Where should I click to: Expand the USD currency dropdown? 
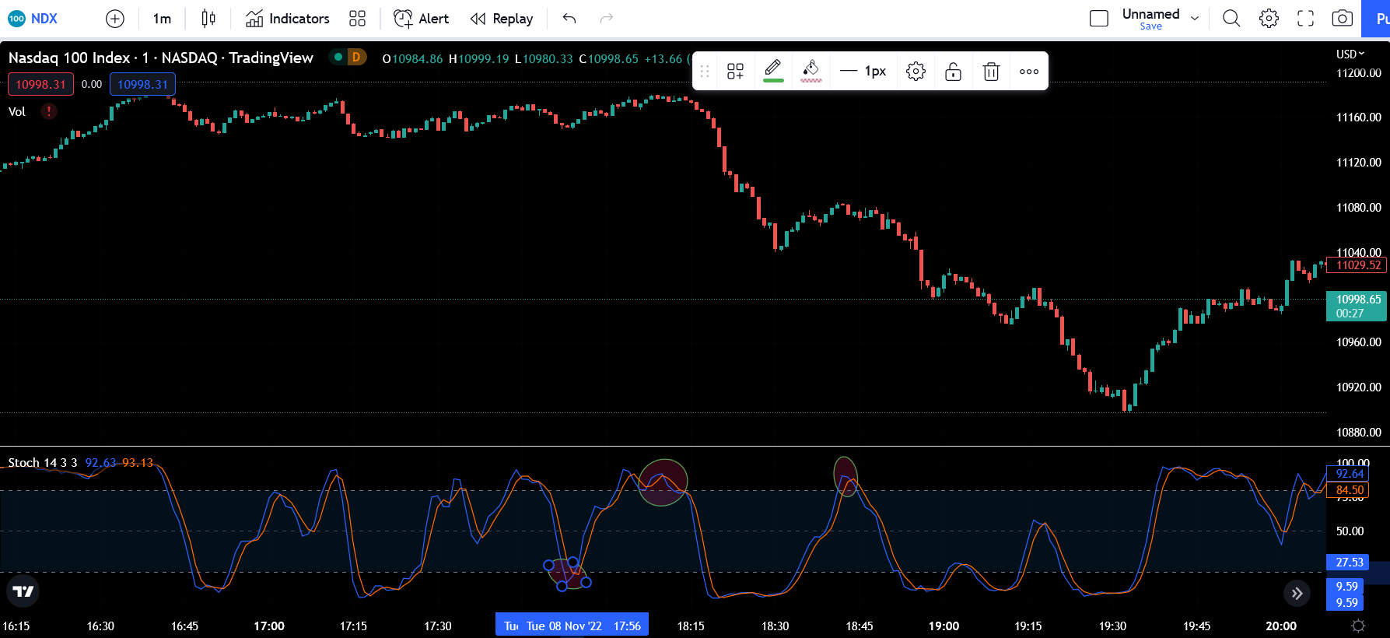(x=1350, y=54)
